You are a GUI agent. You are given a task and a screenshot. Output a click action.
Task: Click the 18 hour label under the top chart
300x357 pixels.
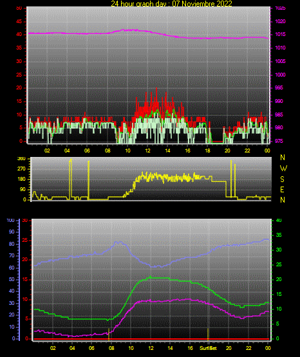(x=207, y=151)
